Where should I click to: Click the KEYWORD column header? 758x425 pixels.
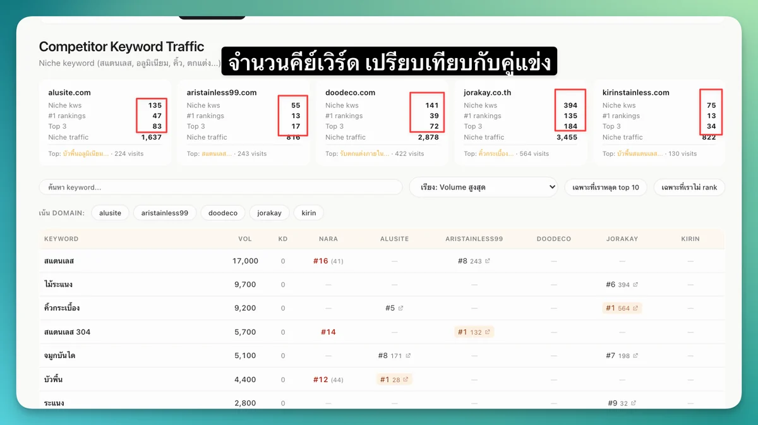pos(61,239)
